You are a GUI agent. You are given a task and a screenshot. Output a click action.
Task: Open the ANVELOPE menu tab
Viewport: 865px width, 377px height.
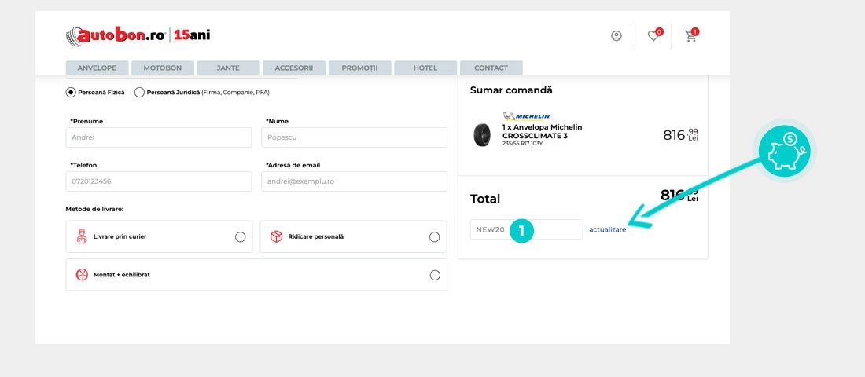click(97, 68)
